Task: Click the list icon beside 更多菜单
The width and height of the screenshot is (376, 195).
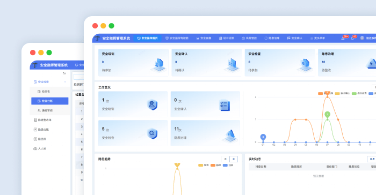Action: [x=311, y=38]
